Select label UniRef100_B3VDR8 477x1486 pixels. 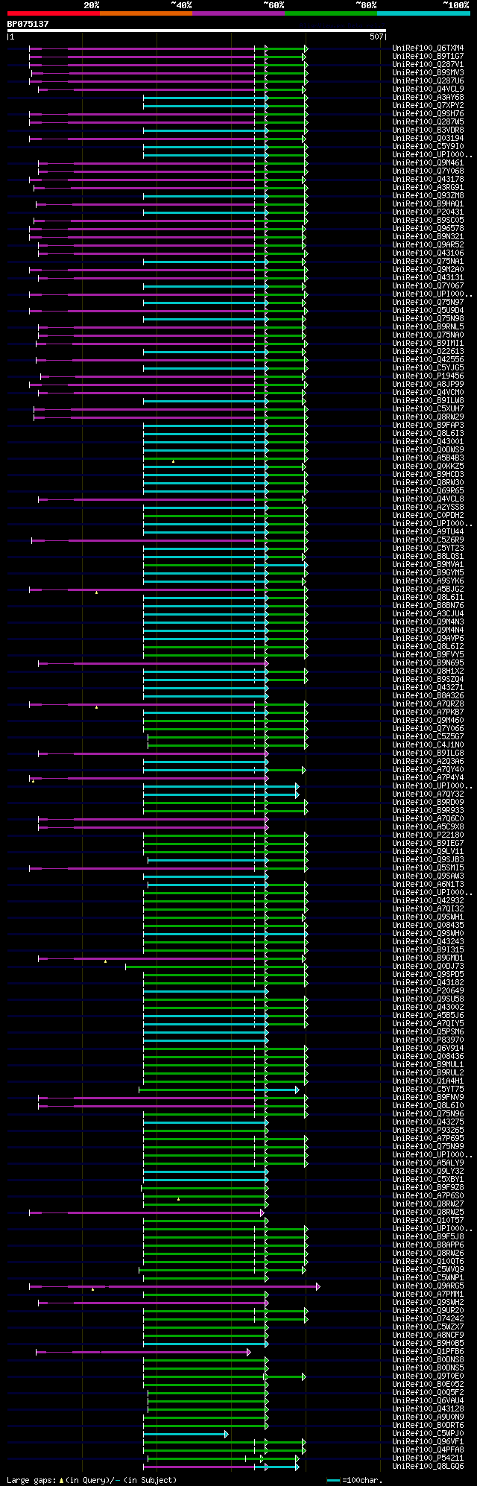(428, 130)
